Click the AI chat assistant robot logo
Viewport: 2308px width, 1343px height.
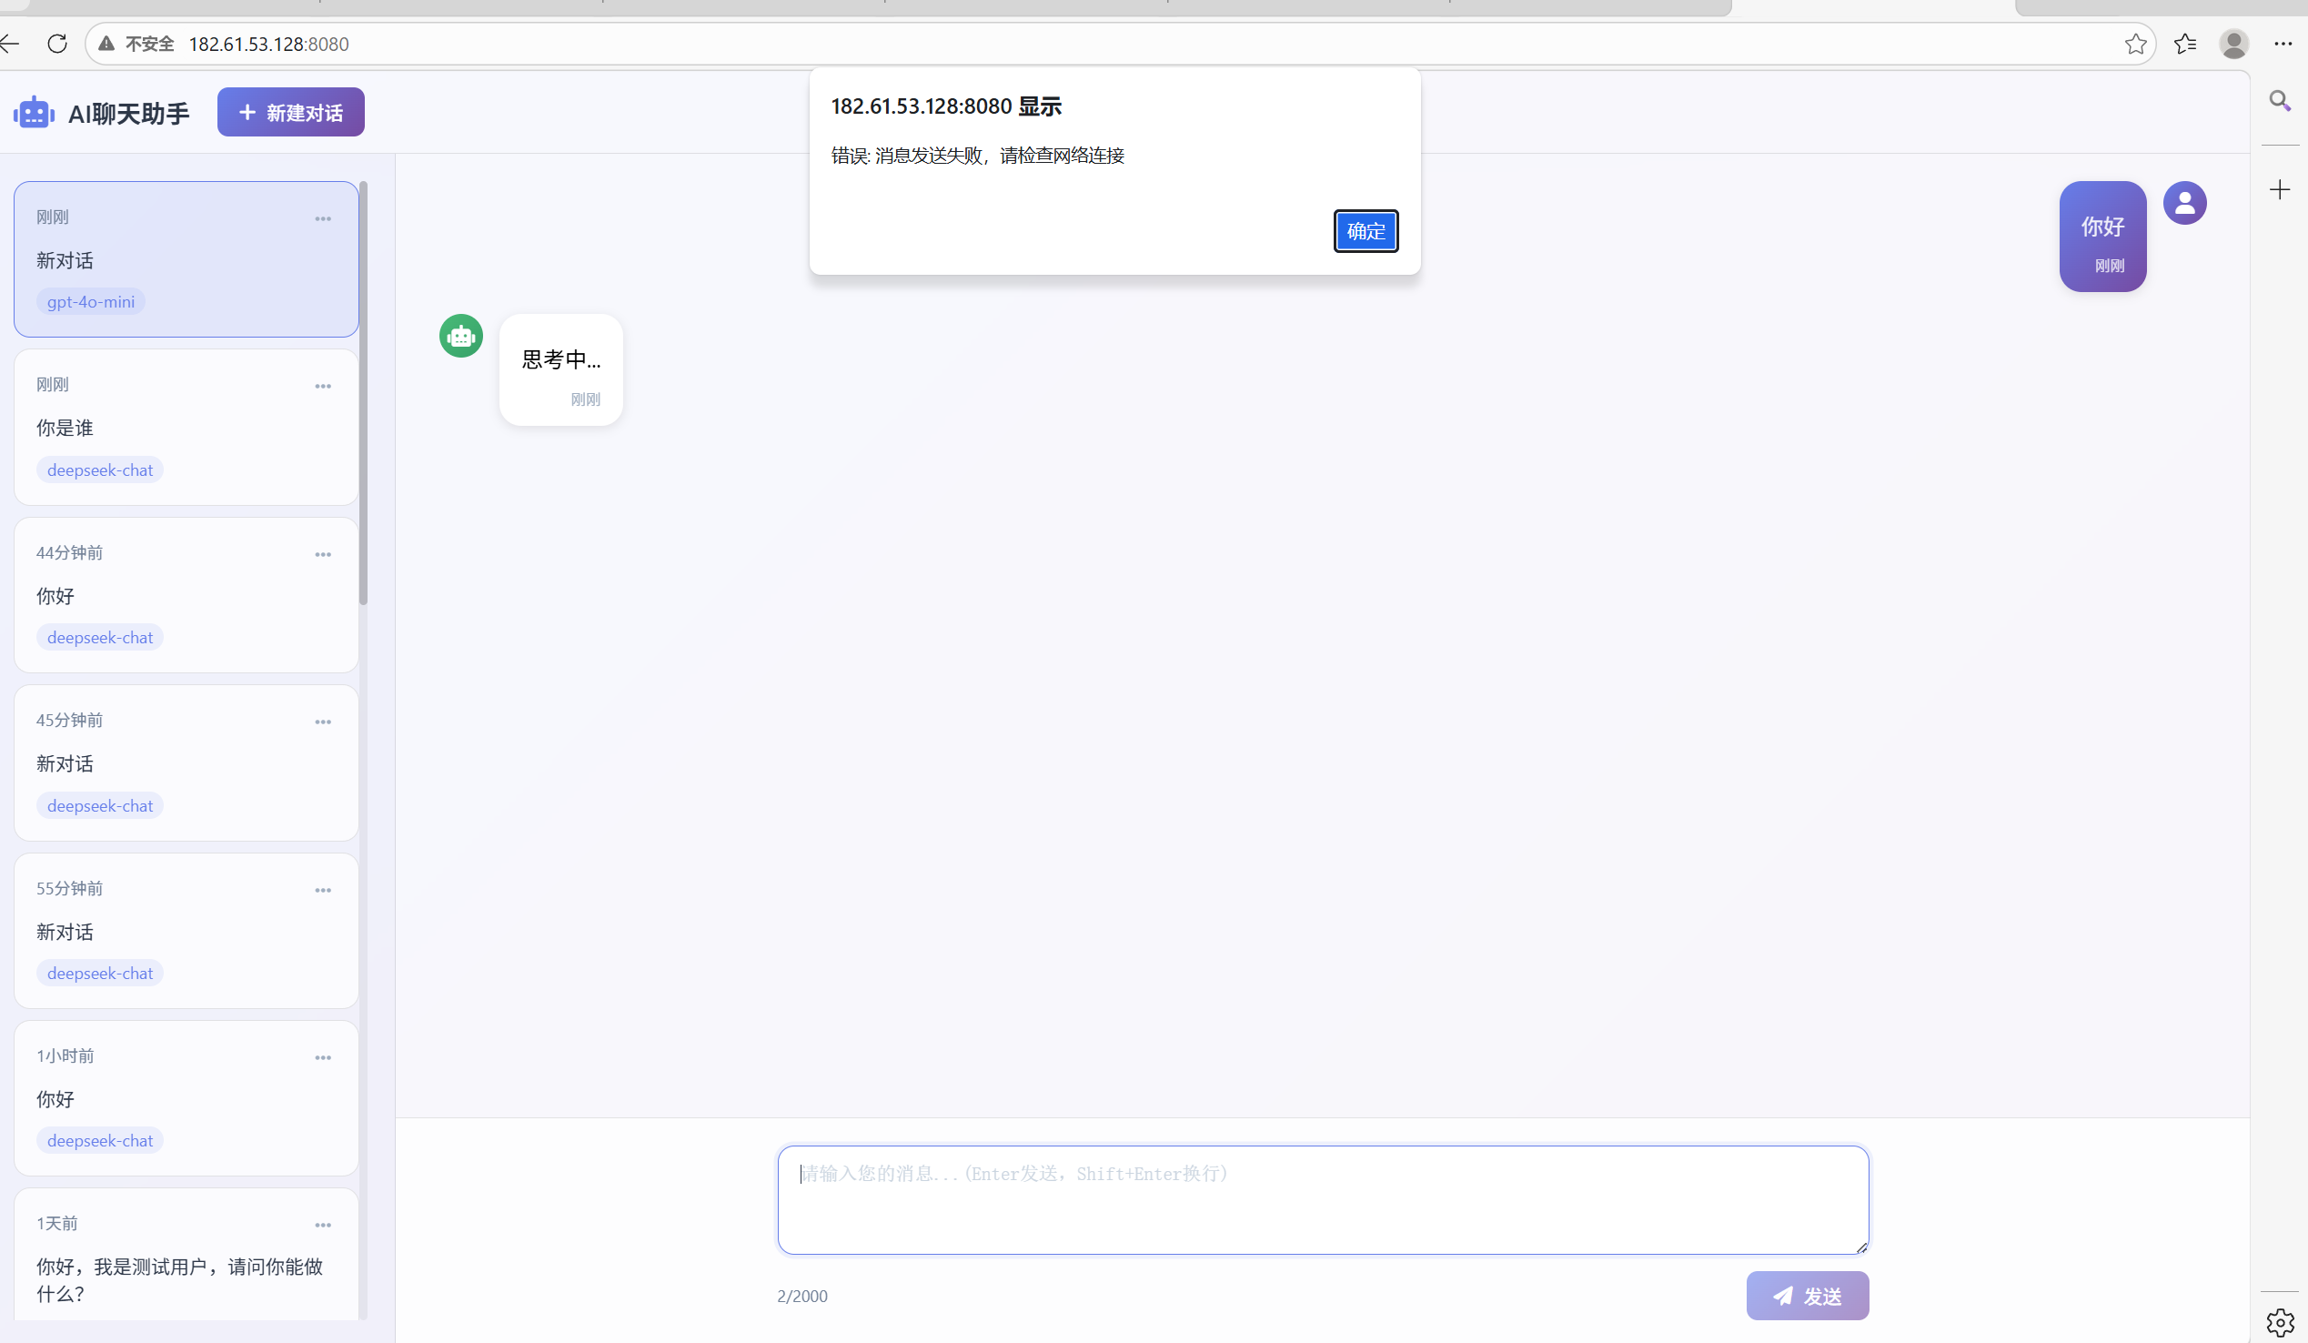(x=34, y=113)
